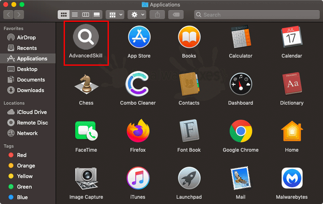Open Recents in the sidebar
323x204 pixels.
28,48
